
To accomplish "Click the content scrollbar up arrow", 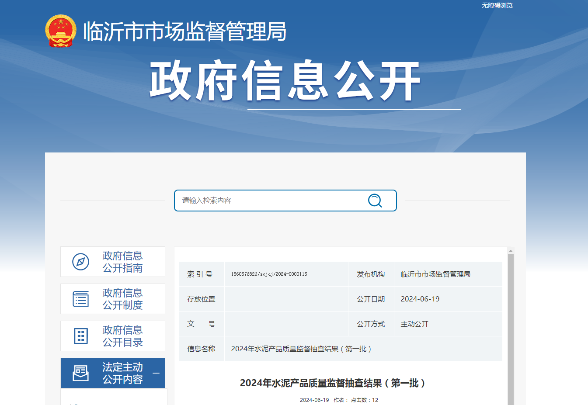I will pyautogui.click(x=511, y=251).
